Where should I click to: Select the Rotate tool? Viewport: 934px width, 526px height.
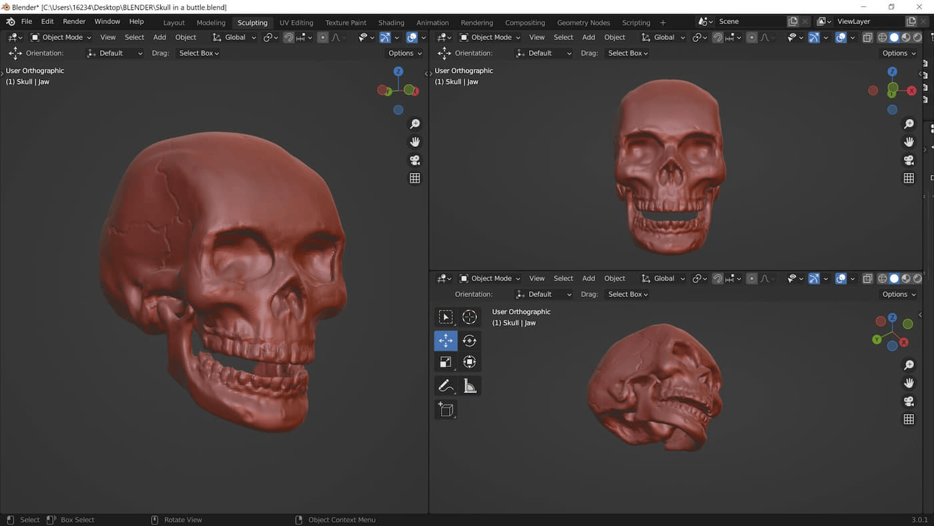click(x=470, y=340)
